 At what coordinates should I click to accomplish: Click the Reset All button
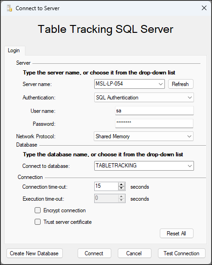coord(176,234)
